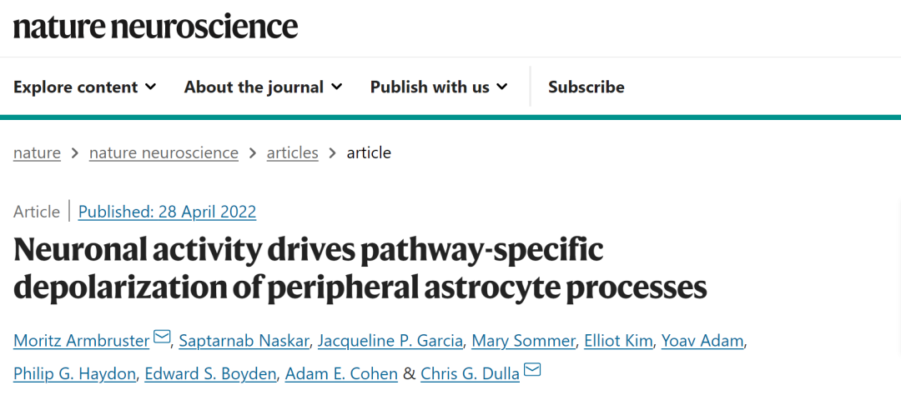Open author Adam E. Cohen's link

pyautogui.click(x=341, y=374)
